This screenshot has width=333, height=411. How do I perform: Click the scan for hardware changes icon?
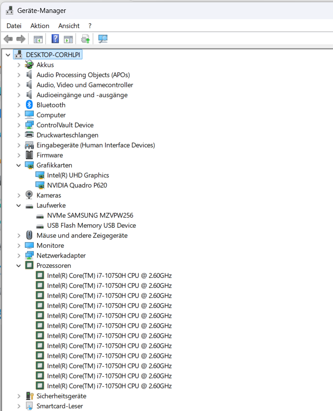tap(103, 39)
